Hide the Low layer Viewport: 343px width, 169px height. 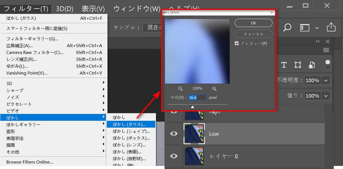click(x=174, y=134)
